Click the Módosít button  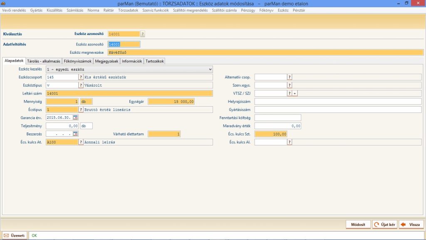[358, 225]
